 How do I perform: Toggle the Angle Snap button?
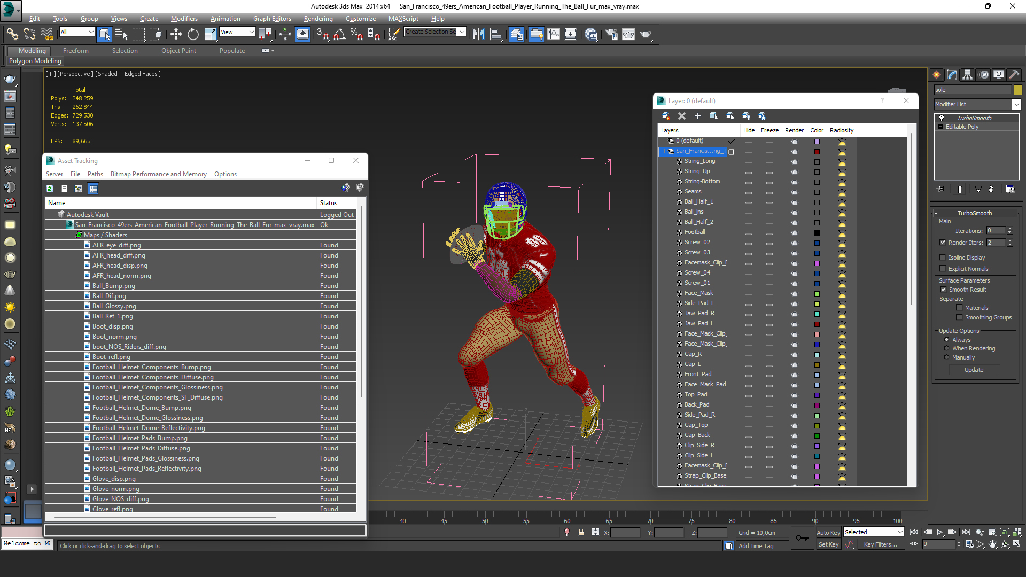pos(339,34)
